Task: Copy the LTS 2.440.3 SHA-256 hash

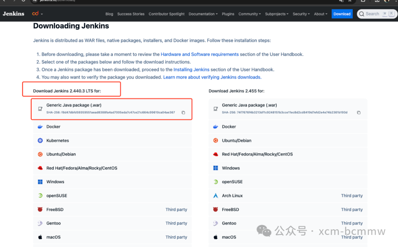Action: click(x=183, y=112)
